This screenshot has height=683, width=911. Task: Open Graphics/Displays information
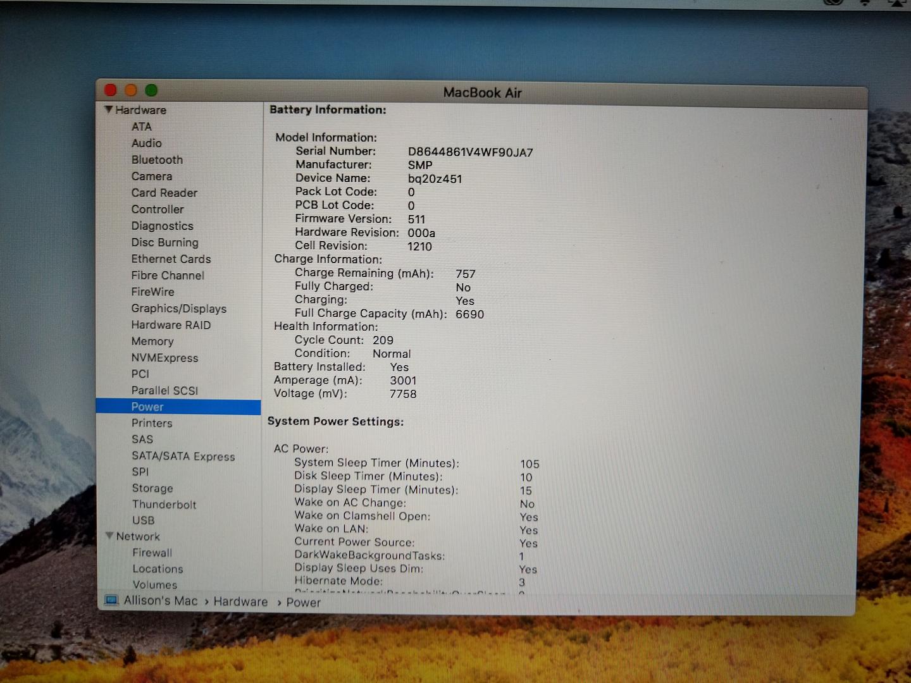tap(179, 309)
